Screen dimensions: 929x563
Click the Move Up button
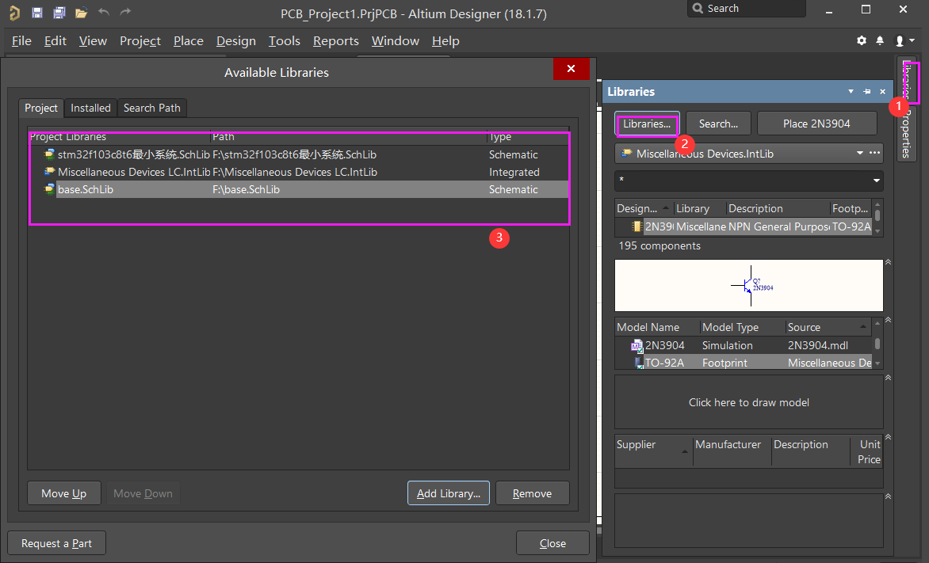pos(64,493)
